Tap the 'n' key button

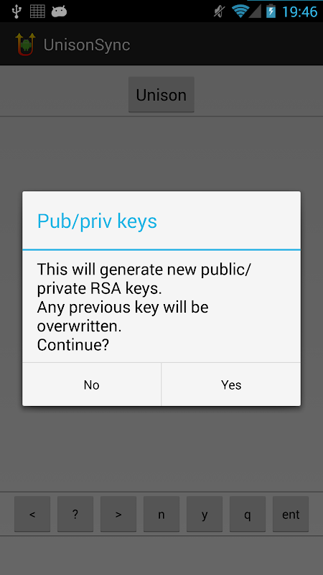click(x=161, y=514)
